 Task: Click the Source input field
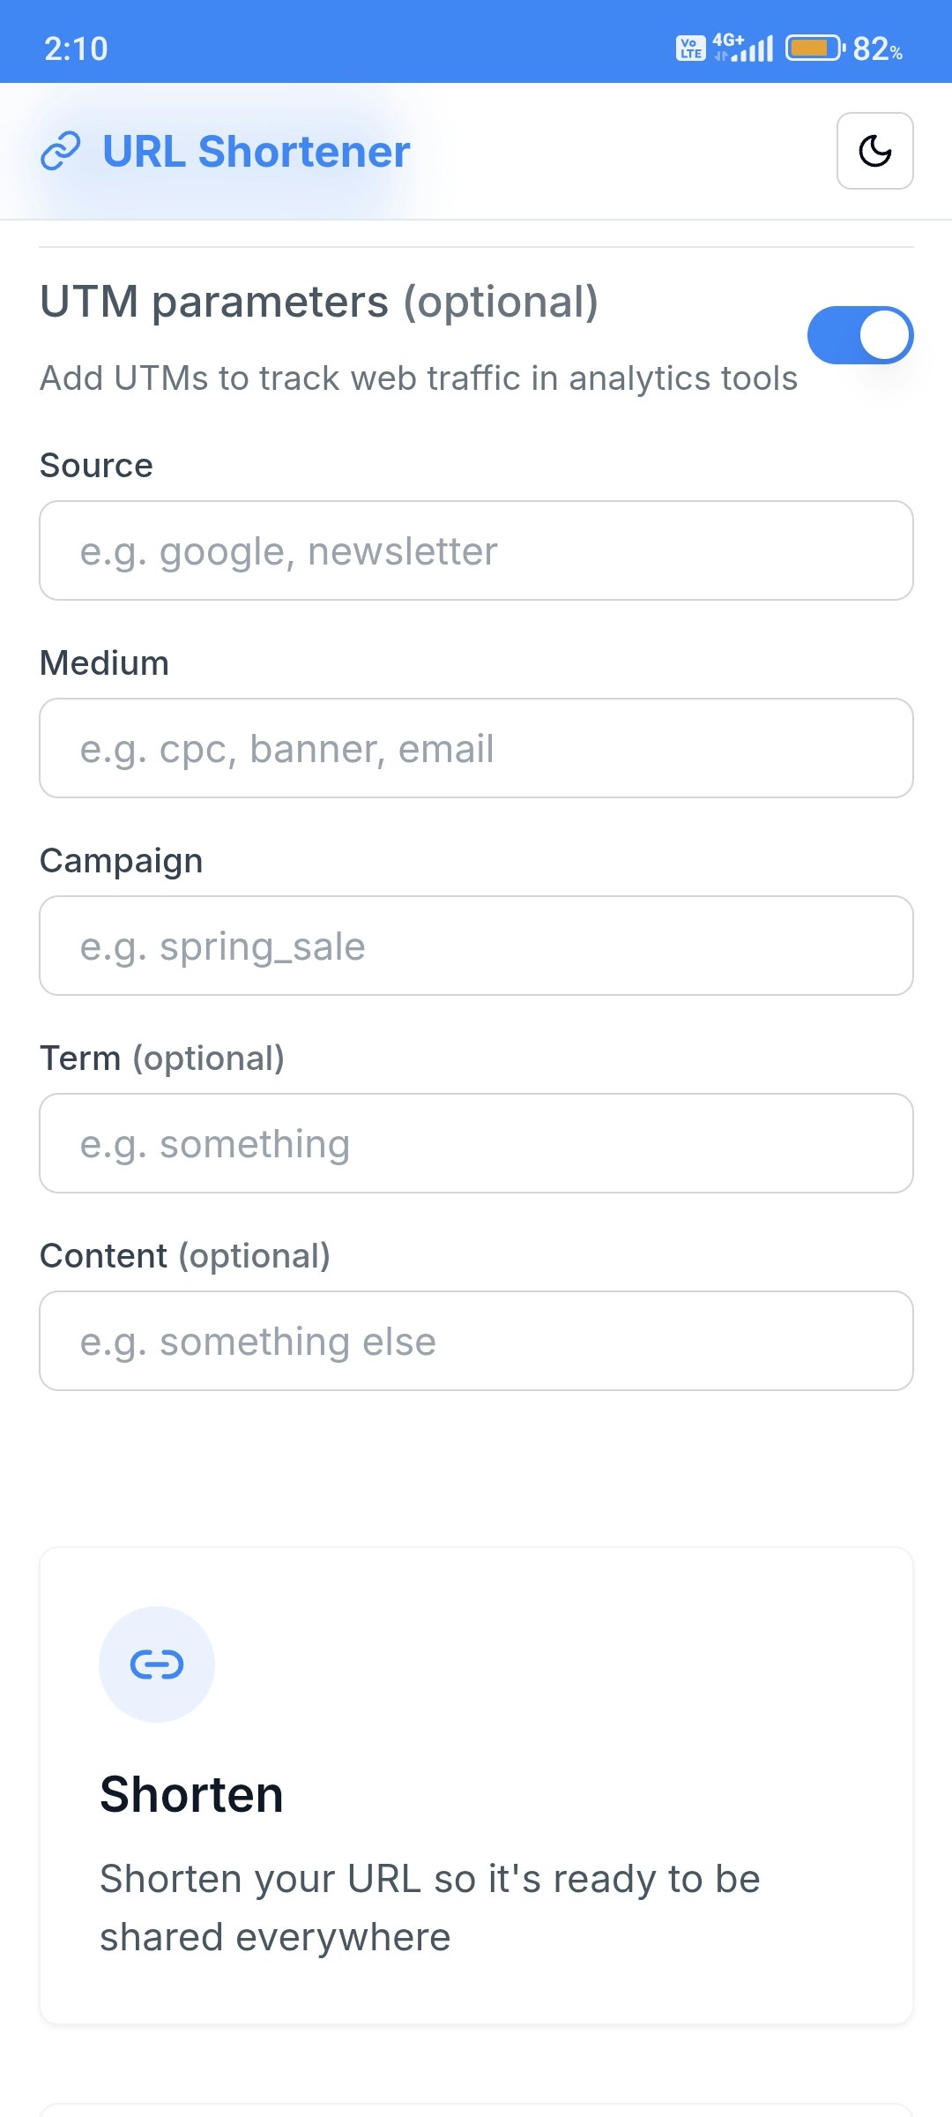pyautogui.click(x=476, y=550)
